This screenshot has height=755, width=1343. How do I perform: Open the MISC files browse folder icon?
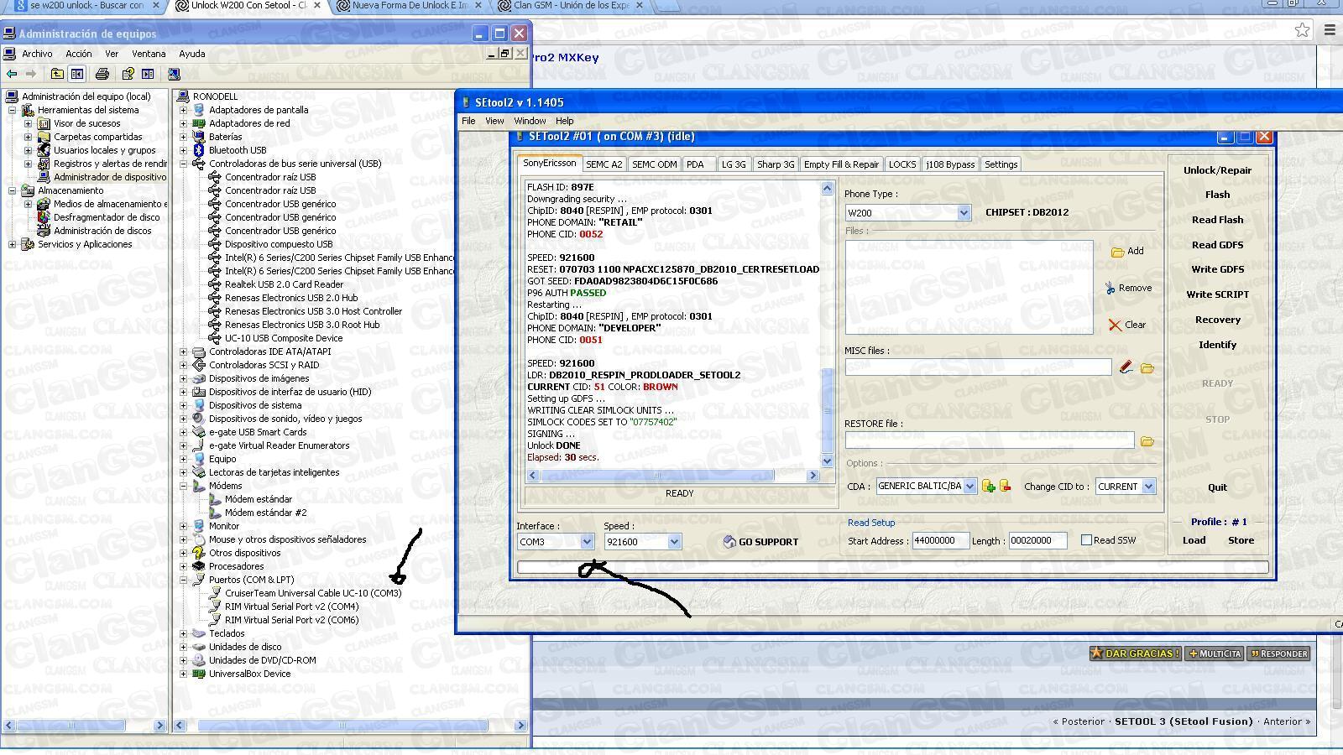(1147, 367)
